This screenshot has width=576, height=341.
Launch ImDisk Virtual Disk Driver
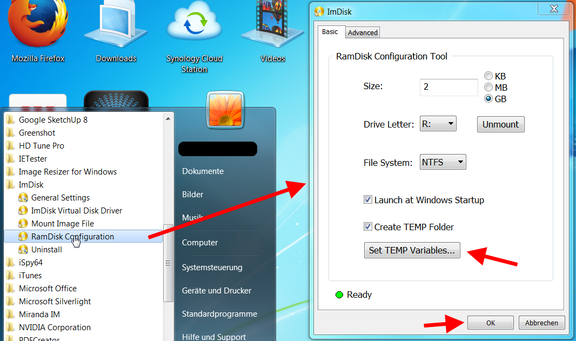click(x=76, y=211)
